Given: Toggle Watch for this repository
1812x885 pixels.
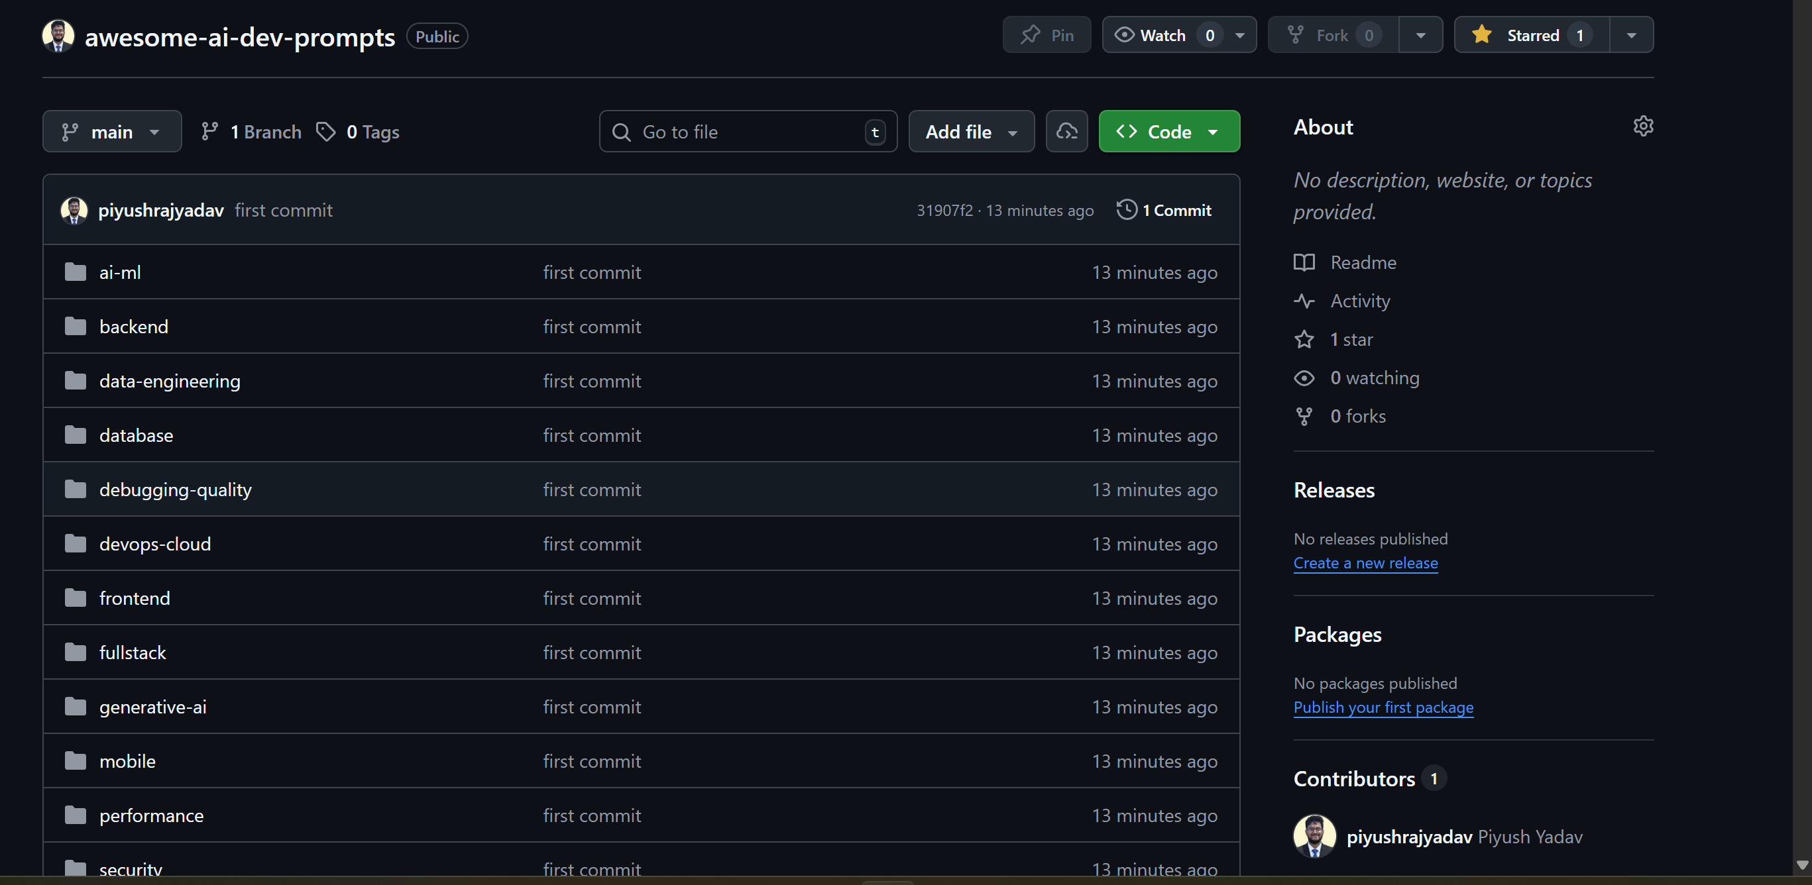Looking at the screenshot, I should 1162,35.
